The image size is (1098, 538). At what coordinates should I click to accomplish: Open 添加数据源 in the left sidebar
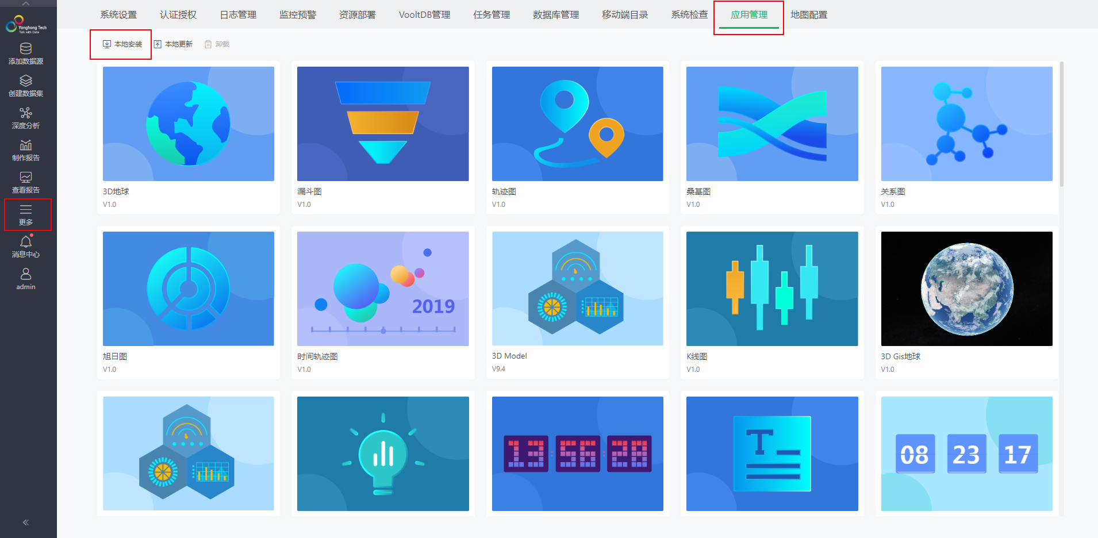coord(25,55)
